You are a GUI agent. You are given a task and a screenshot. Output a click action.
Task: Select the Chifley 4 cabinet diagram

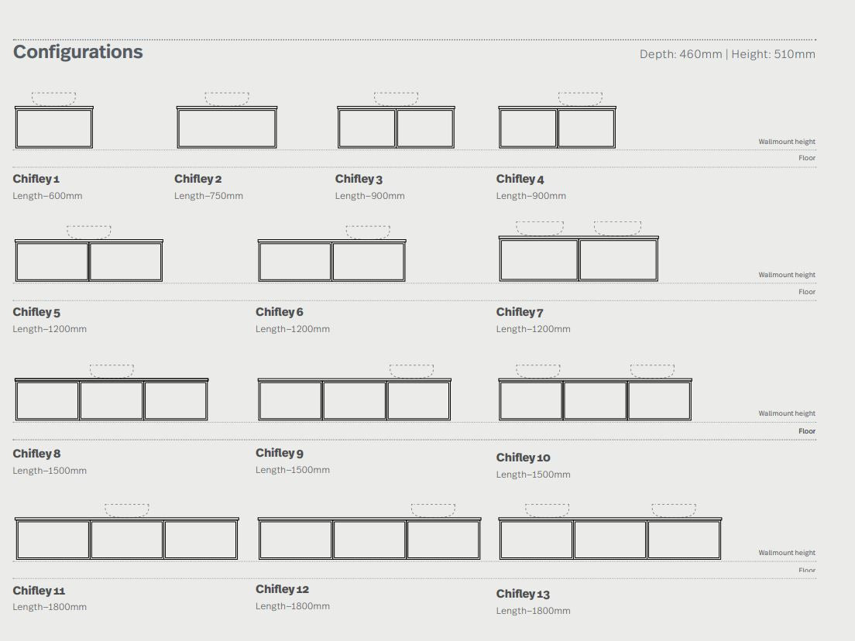click(557, 129)
